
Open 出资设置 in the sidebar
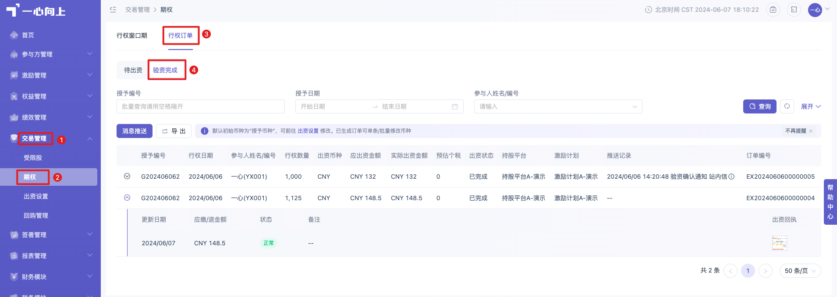[x=36, y=196]
